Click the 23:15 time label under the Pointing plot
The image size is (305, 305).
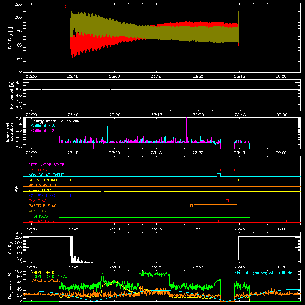[156, 77]
